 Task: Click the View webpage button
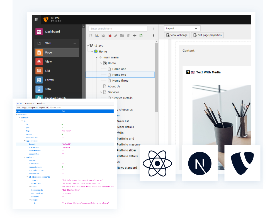click(x=177, y=35)
